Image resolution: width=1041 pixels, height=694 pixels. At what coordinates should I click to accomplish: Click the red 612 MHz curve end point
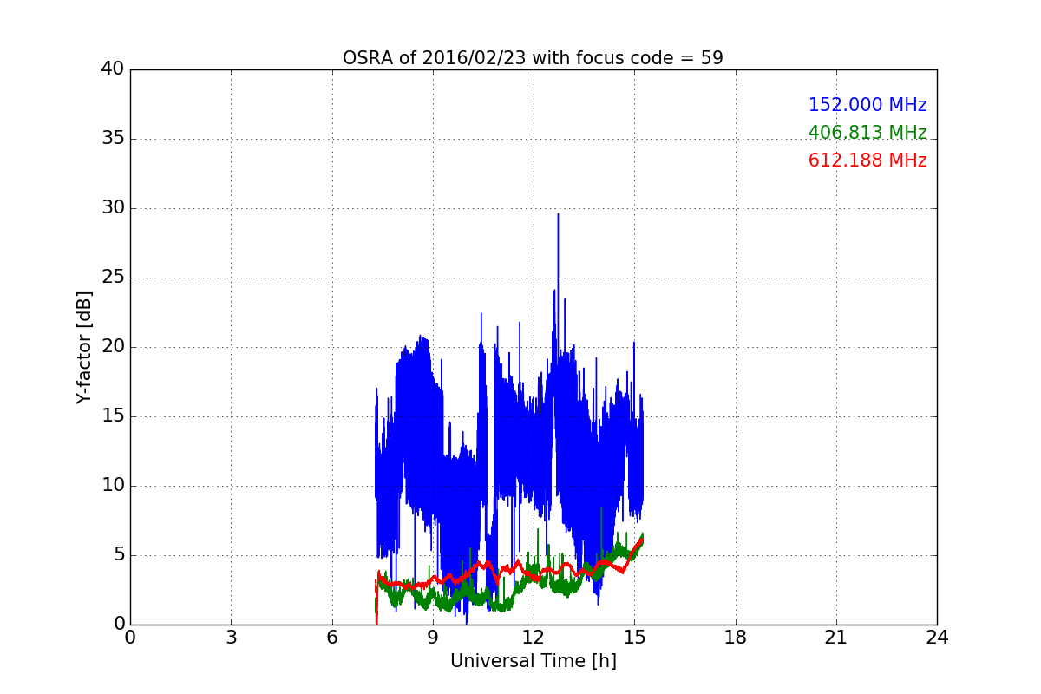pos(641,538)
